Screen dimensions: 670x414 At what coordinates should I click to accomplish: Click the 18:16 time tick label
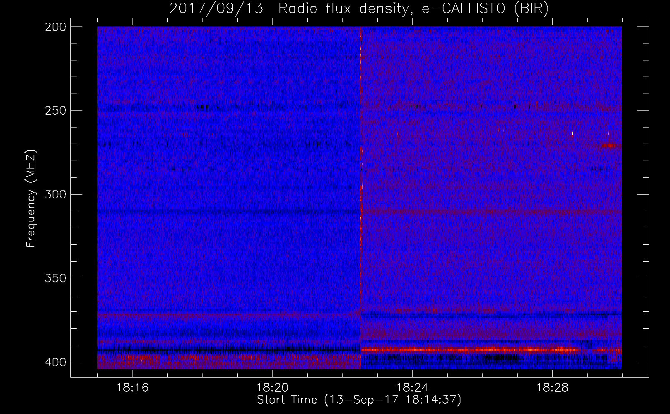coord(133,388)
